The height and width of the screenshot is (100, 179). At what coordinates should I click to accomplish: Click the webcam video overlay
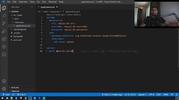pos(157,14)
